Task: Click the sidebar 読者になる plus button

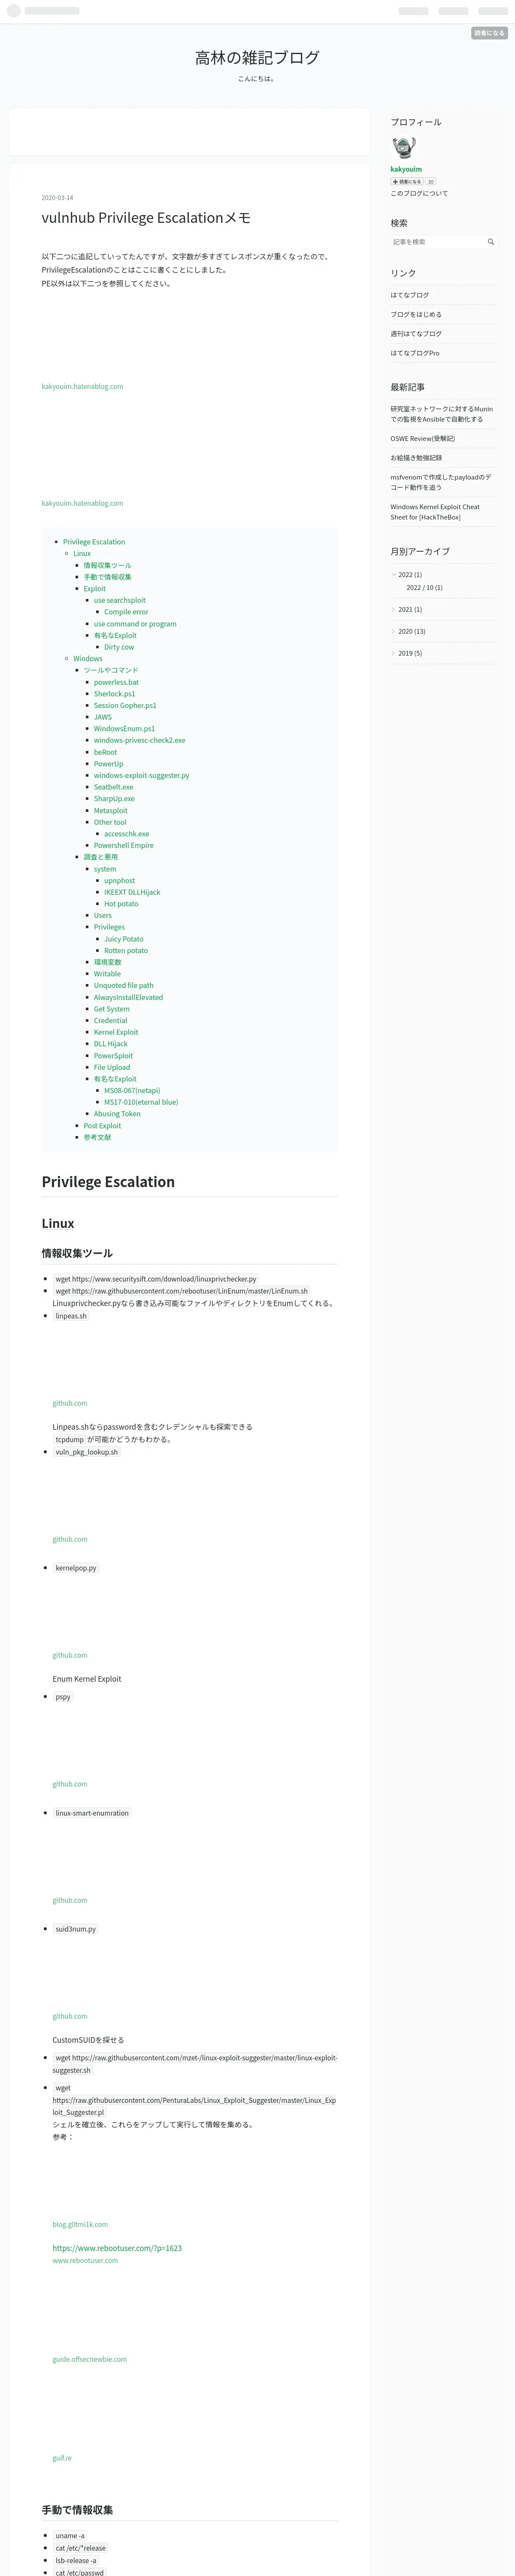Action: [407, 182]
